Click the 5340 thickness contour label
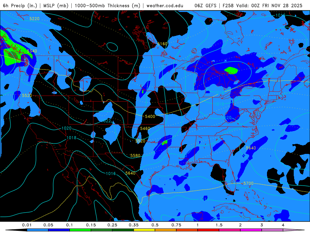 click(x=32, y=51)
